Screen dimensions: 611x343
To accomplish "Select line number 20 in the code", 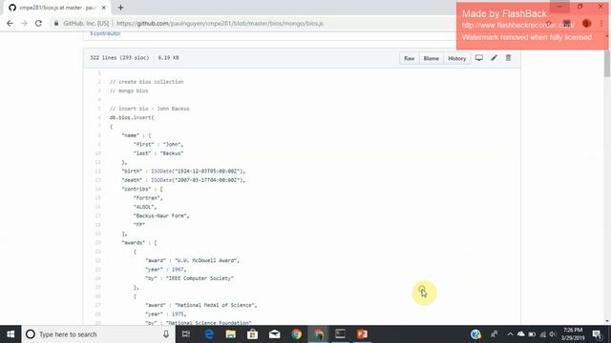I will pyautogui.click(x=97, y=243).
